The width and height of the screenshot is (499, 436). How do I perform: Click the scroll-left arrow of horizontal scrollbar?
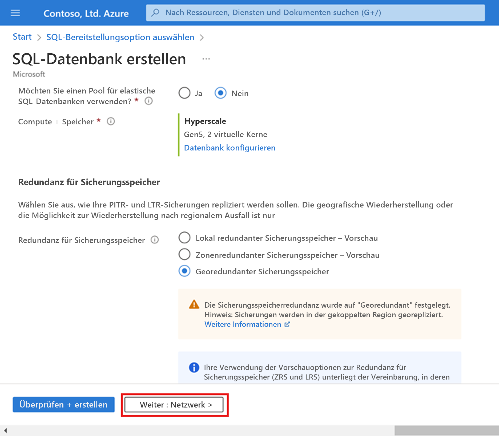pyautogui.click(x=6, y=430)
